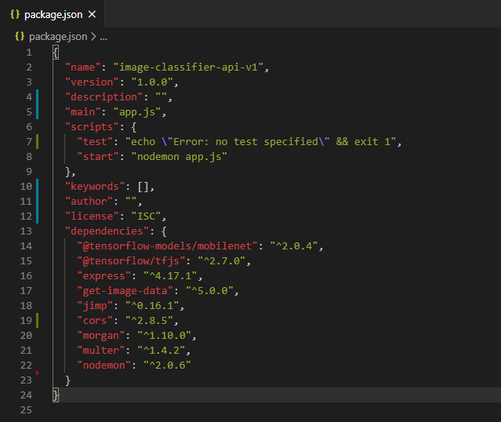The width and height of the screenshot is (501, 422).
Task: Click the green change marker on line 19
Action: pos(38,321)
